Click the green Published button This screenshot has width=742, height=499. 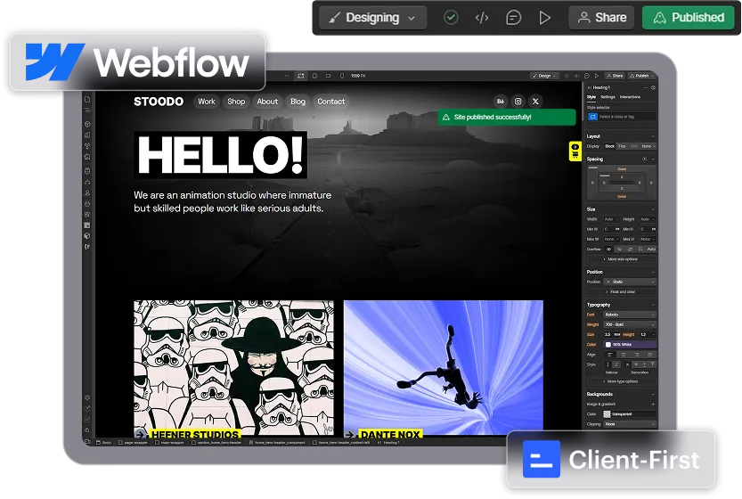point(688,18)
